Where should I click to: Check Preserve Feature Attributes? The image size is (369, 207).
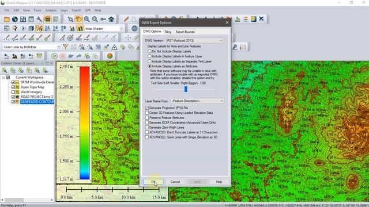[x=147, y=117]
